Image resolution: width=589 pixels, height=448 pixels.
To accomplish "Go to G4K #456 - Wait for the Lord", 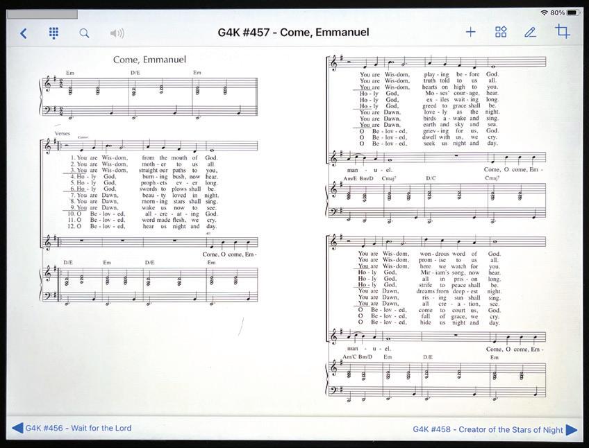I will pyautogui.click(x=78, y=428).
